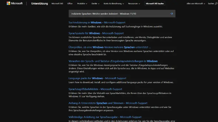Screen dimensions: 218x122
Task: Go to Microsoft 365 in navigation
Action: (x=57, y=3)
